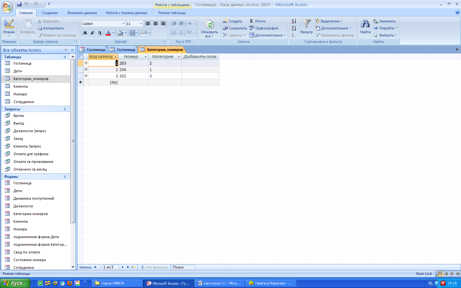Apply font color A button
The height and width of the screenshot is (288, 461).
coord(108,33)
